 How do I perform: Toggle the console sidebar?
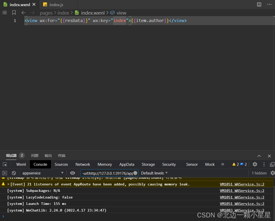point(5,173)
